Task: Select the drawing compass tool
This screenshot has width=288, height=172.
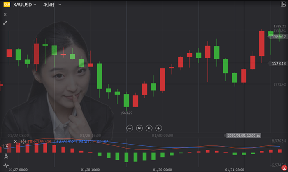Action: (6, 156)
